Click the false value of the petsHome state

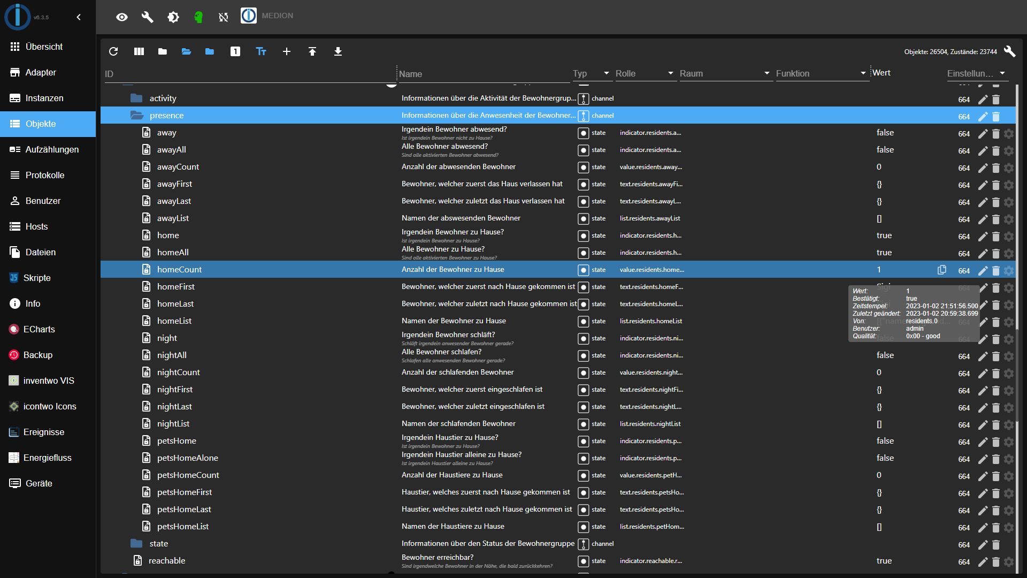click(885, 441)
